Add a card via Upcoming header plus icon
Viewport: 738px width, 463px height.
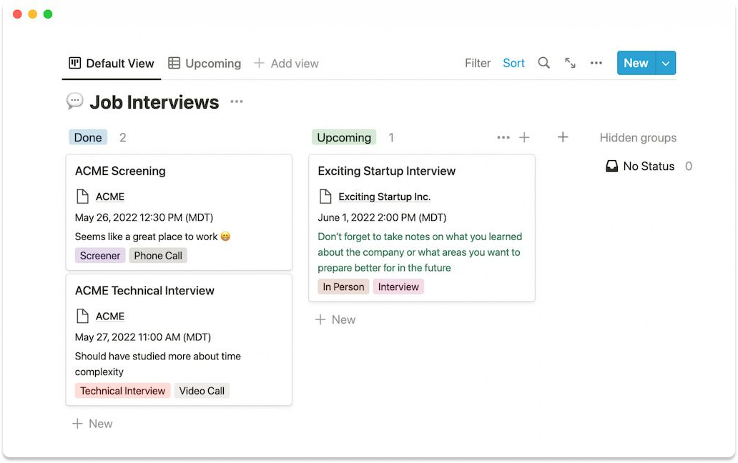524,137
